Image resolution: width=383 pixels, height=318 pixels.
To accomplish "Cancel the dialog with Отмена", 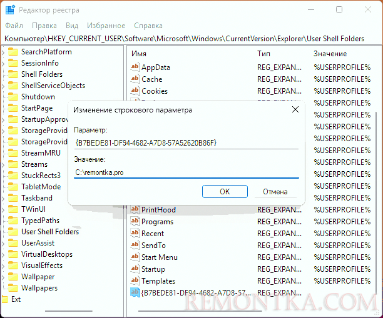I will (x=275, y=191).
